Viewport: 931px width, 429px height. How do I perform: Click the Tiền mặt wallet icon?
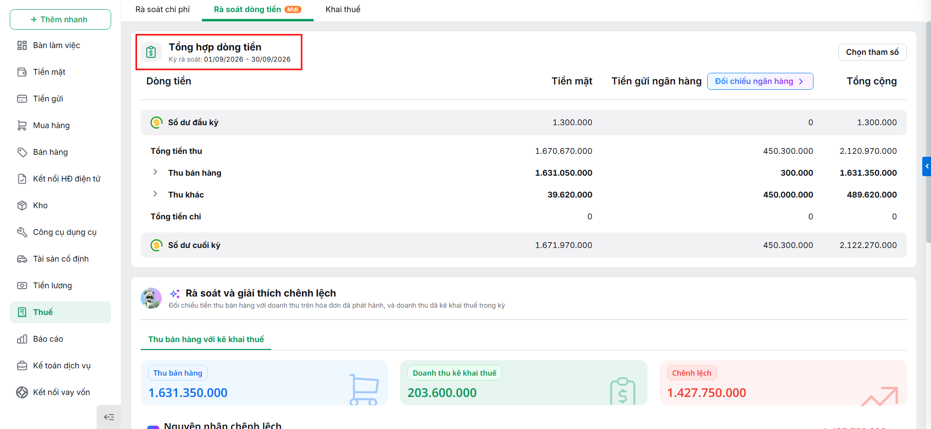tap(22, 72)
